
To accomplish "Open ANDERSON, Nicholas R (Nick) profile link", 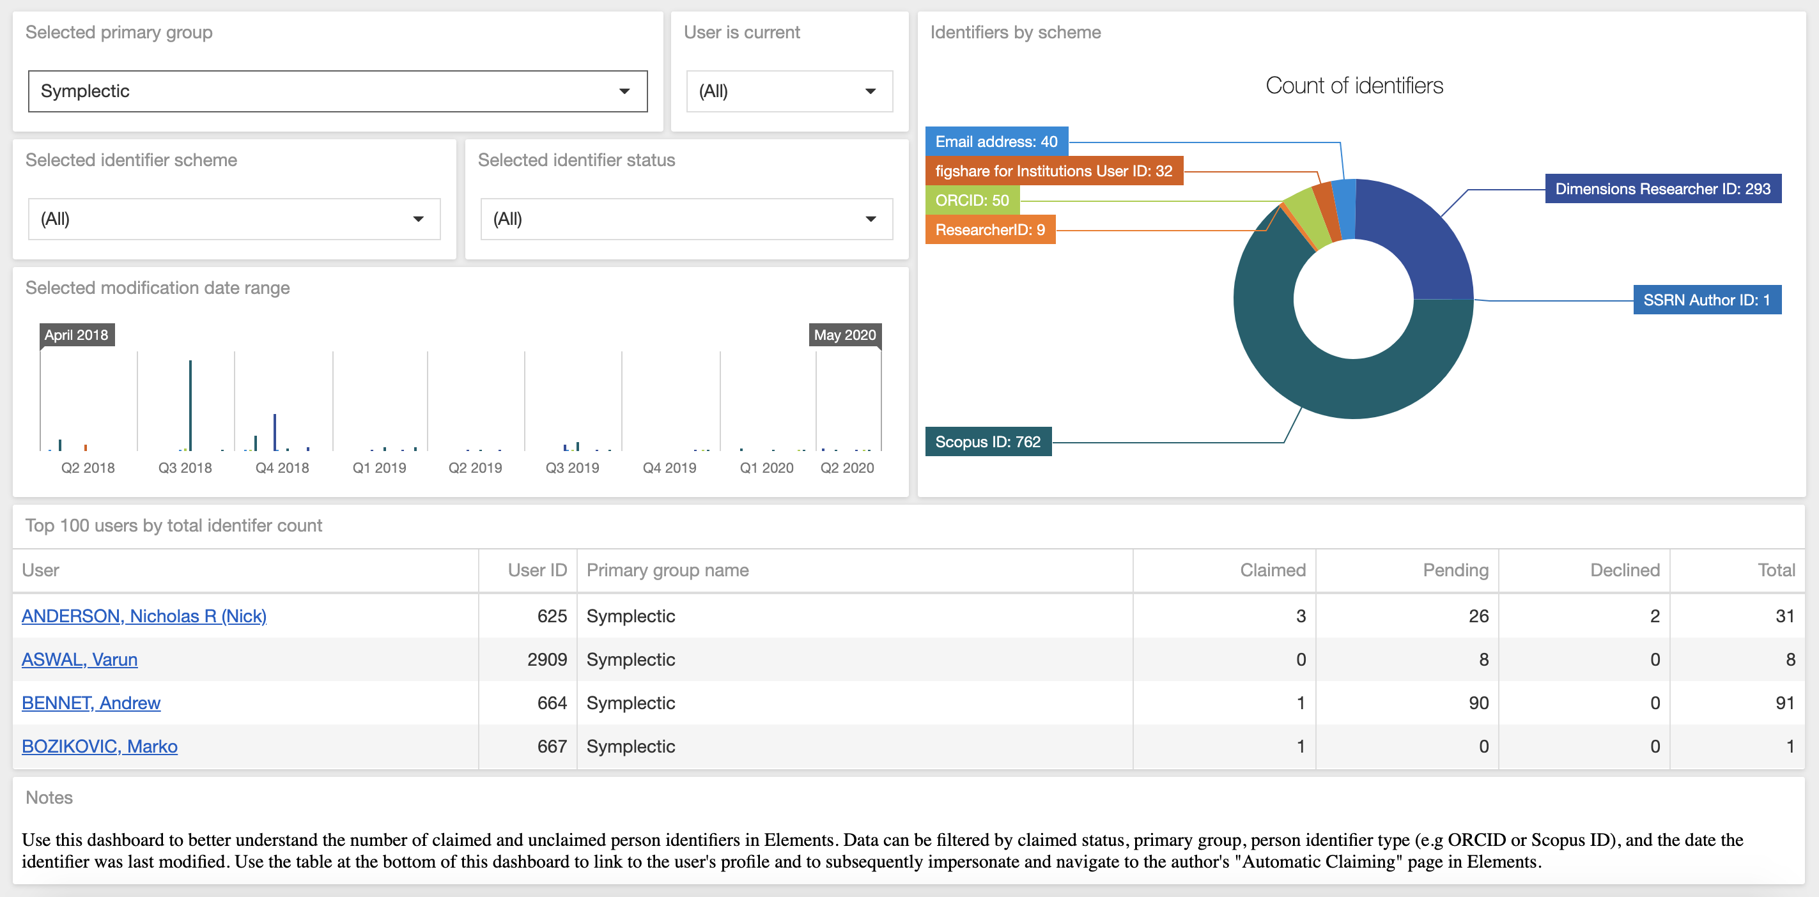I will click(x=144, y=616).
